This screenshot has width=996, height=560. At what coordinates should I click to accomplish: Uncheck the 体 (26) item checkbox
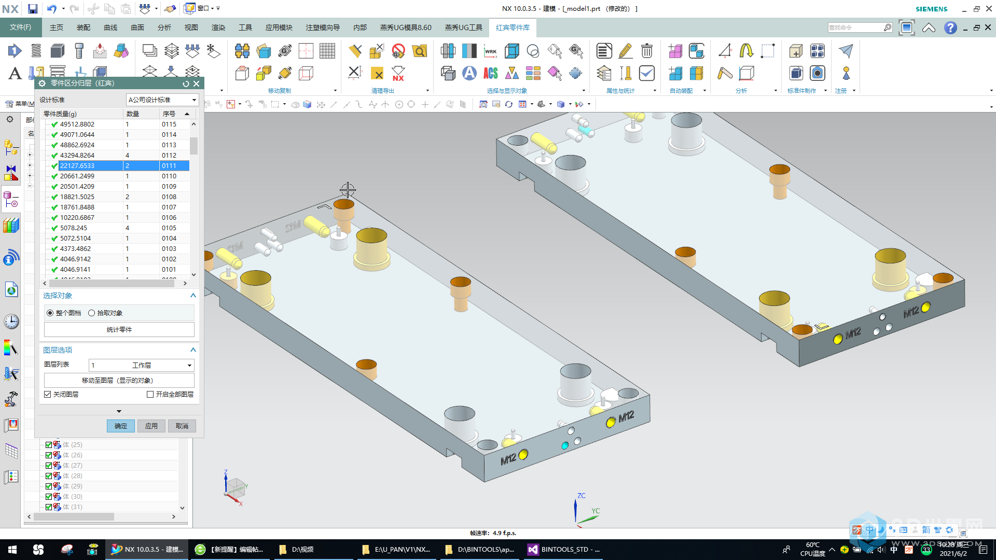(x=49, y=455)
